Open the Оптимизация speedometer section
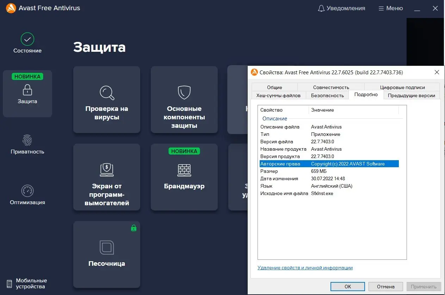The height and width of the screenshot is (295, 445). (27, 194)
